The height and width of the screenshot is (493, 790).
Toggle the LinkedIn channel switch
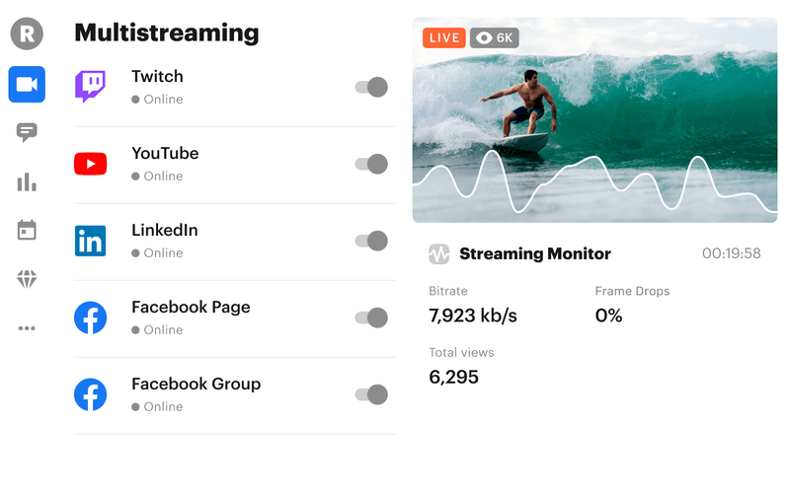(x=371, y=241)
